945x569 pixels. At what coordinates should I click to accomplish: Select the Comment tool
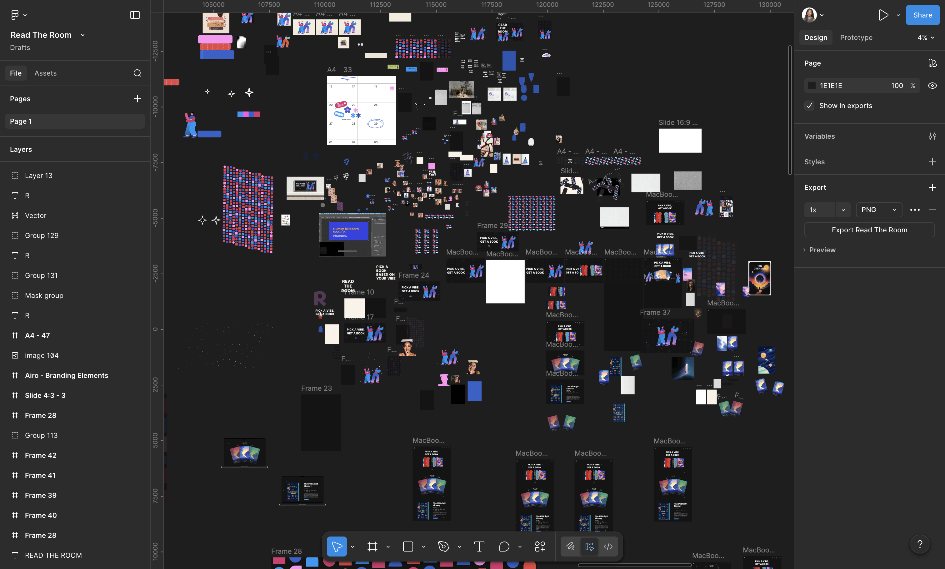tap(504, 547)
